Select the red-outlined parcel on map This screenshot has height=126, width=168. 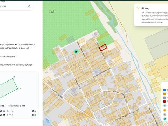pyautogui.click(x=103, y=48)
